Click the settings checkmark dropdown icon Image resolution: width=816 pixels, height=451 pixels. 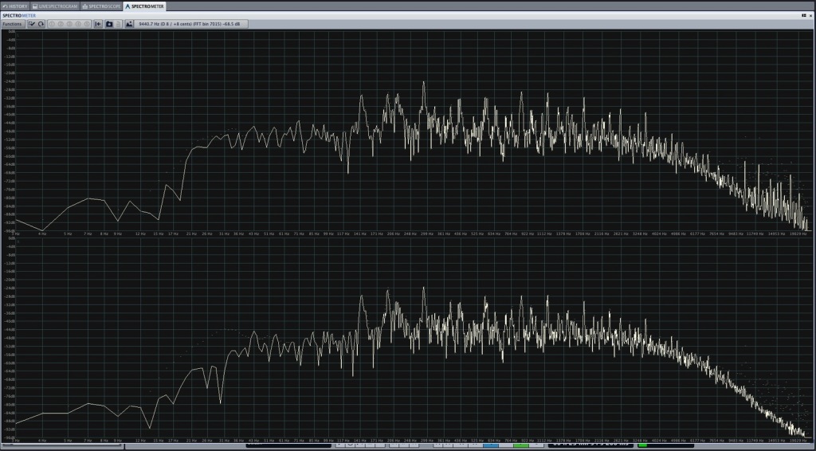pos(32,24)
